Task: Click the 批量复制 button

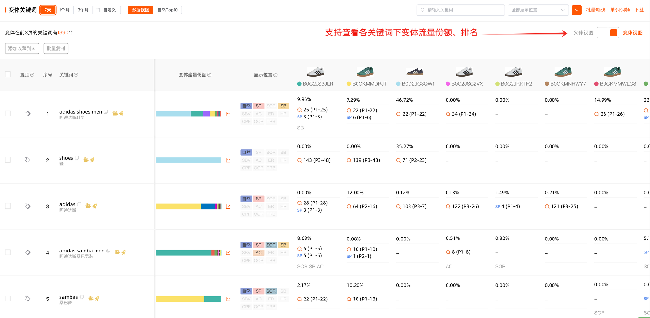Action: (x=56, y=49)
